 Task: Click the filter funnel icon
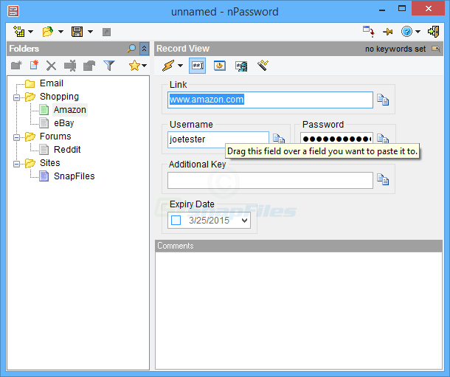pyautogui.click(x=109, y=66)
